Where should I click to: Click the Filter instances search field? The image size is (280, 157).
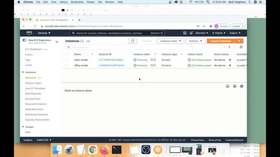(x=129, y=47)
